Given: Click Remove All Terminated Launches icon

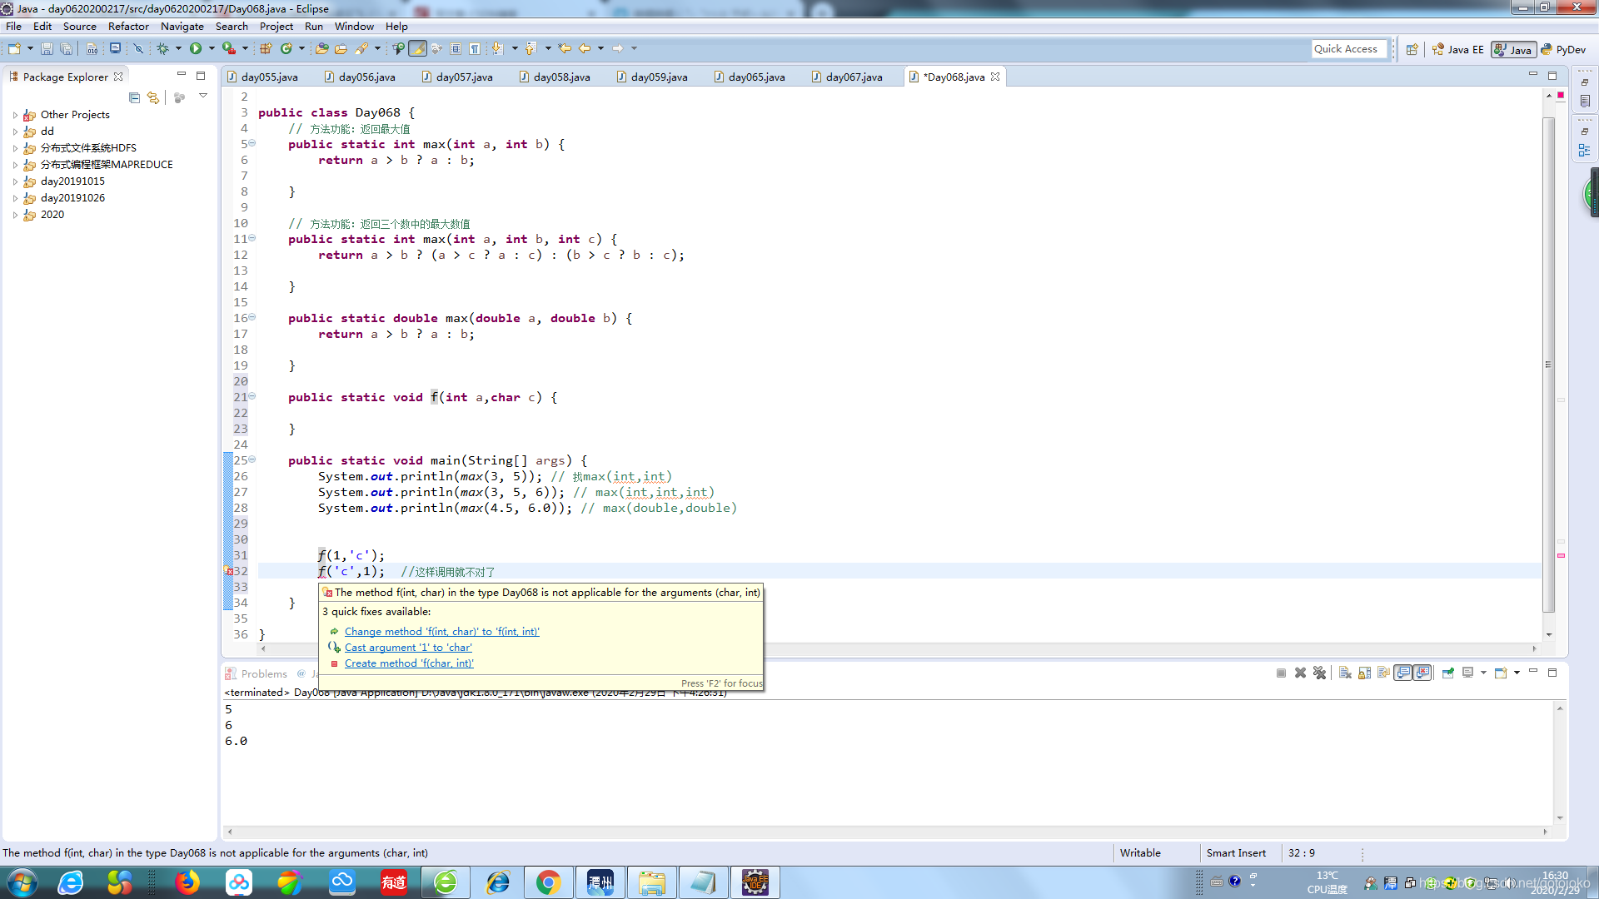Looking at the screenshot, I should click(1319, 673).
